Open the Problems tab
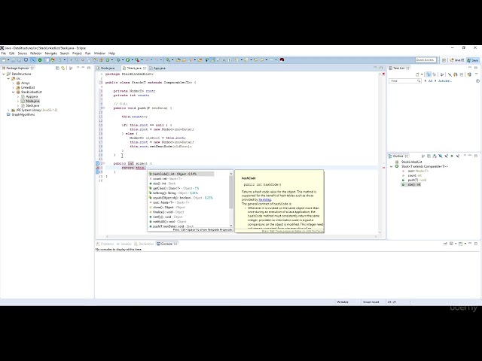 pos(105,244)
